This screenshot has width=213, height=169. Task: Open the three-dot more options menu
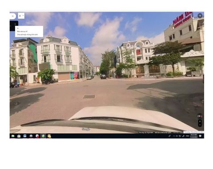[15, 24]
